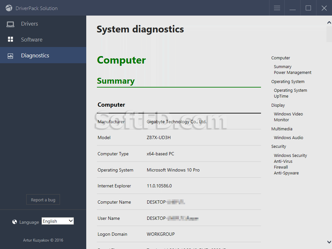Click the globe icon beside Language
This screenshot has width=332, height=249.
(15, 222)
